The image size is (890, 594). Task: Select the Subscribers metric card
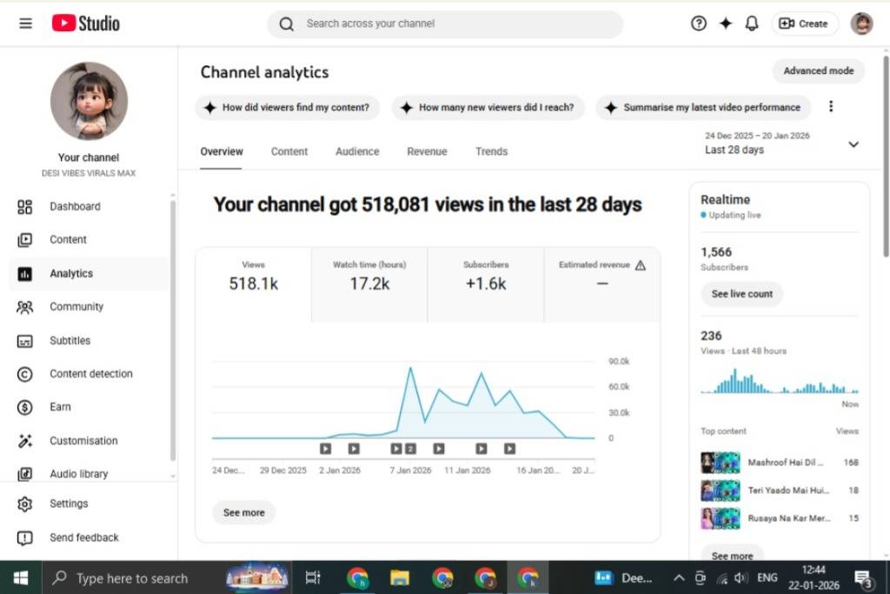click(486, 276)
